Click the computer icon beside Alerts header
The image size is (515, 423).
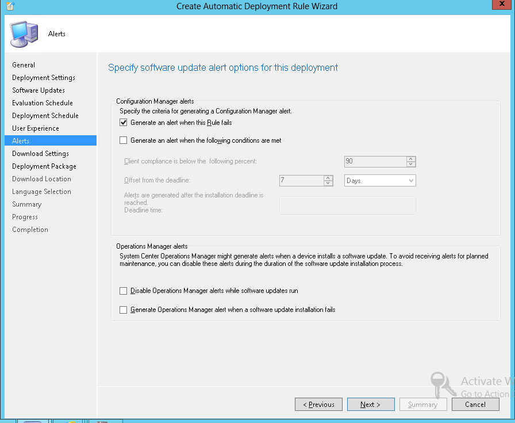pos(24,34)
